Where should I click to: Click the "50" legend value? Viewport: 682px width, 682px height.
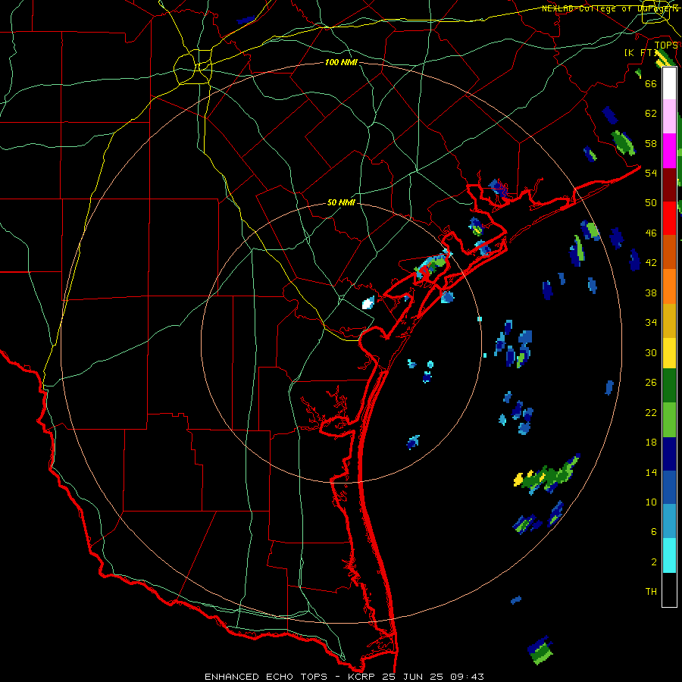pos(651,202)
